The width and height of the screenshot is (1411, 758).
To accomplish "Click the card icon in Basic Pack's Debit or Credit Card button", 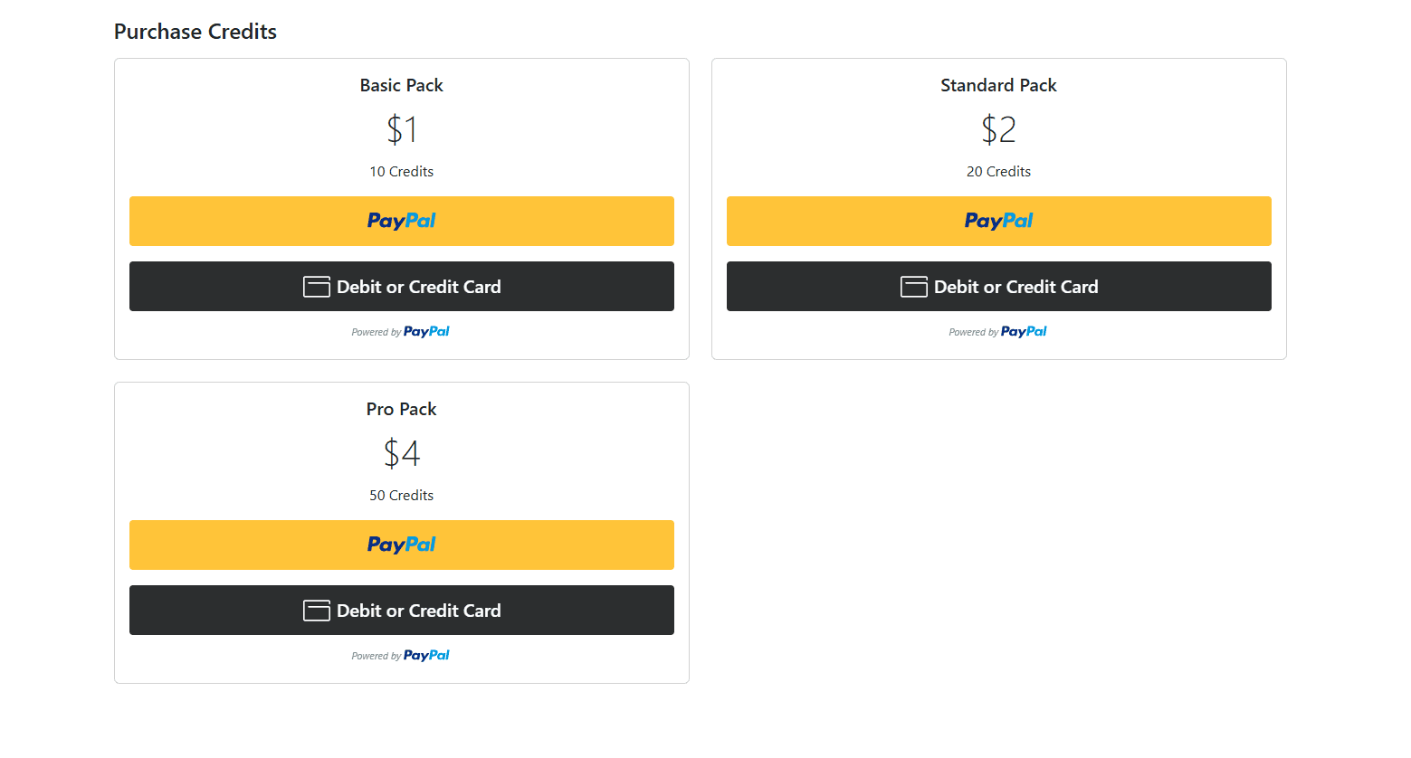I will click(315, 286).
